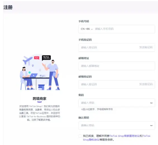The image size is (158, 145).
Task: Send the phone verification code
Action: coord(146,47)
